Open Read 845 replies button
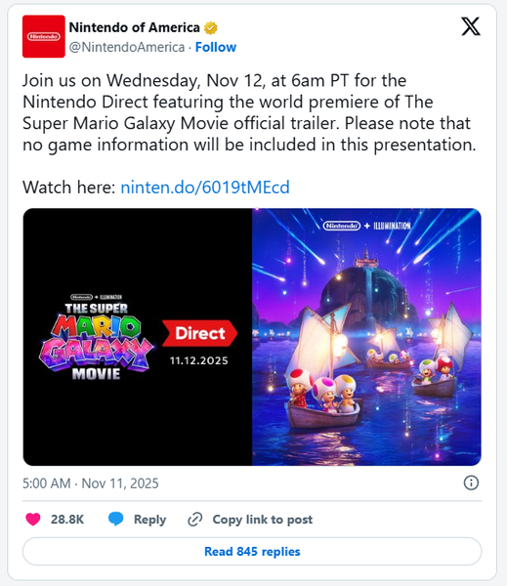This screenshot has height=586, width=507. point(252,551)
